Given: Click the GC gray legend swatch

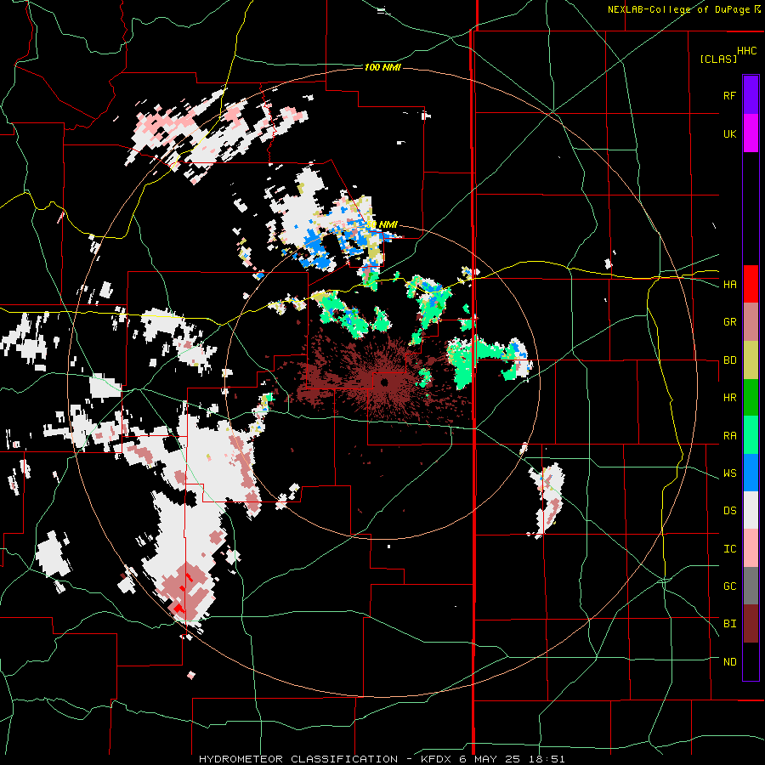Looking at the screenshot, I should coord(751,586).
